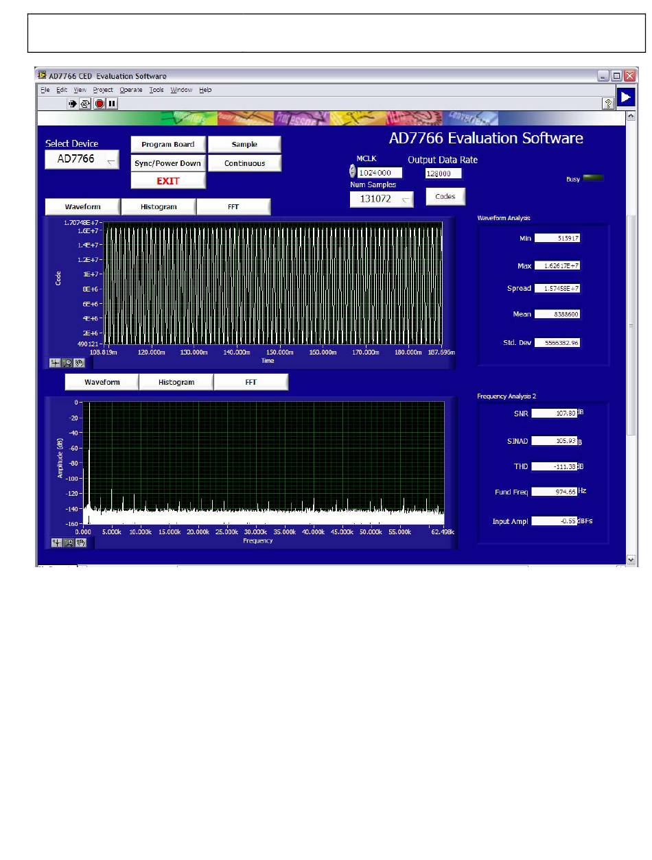Click the vertical scrollbar down arrow
This screenshot has height=860, width=652.
(631, 560)
